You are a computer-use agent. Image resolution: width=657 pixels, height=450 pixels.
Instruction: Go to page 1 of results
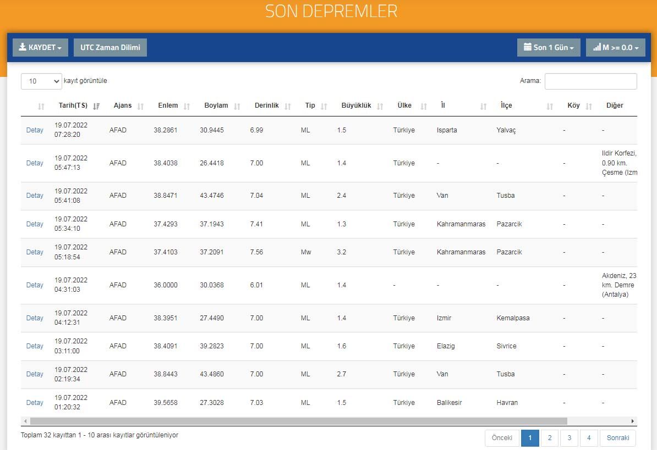coord(530,438)
